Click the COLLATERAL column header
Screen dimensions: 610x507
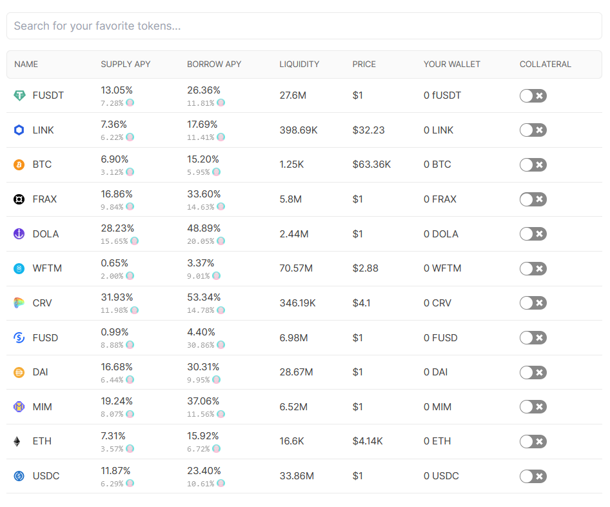pos(546,65)
